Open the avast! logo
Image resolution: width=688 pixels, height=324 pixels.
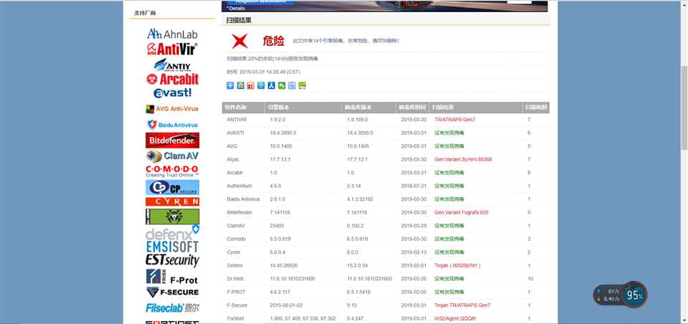(x=173, y=92)
